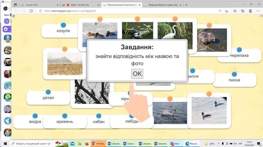This screenshot has height=147, width=263.
Task: Open the Viber purple list icon
Action: pos(7,21)
